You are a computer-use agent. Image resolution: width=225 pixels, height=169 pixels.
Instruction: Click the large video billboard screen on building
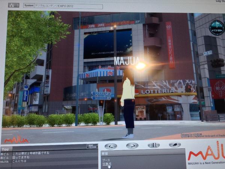click(108, 44)
